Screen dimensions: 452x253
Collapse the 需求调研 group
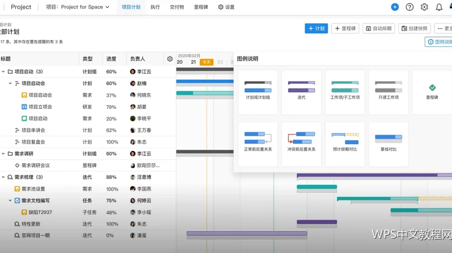(x=3, y=154)
